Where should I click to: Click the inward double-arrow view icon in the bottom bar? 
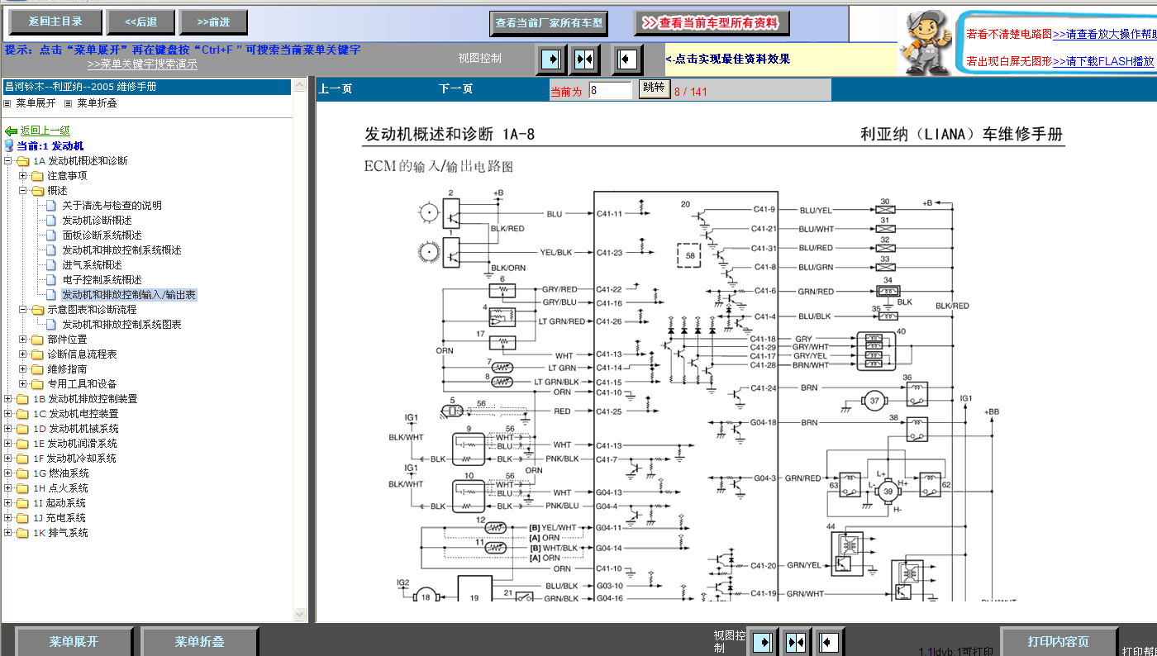[795, 643]
